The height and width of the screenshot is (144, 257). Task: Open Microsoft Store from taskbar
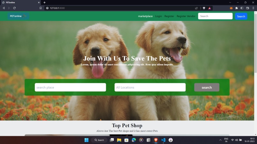[x=126, y=140]
